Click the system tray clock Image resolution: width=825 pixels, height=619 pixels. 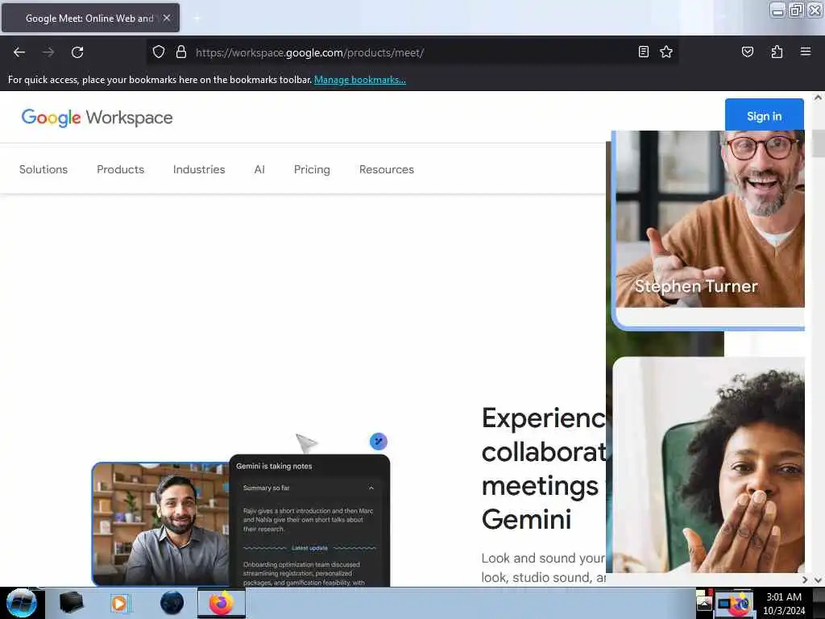784,604
